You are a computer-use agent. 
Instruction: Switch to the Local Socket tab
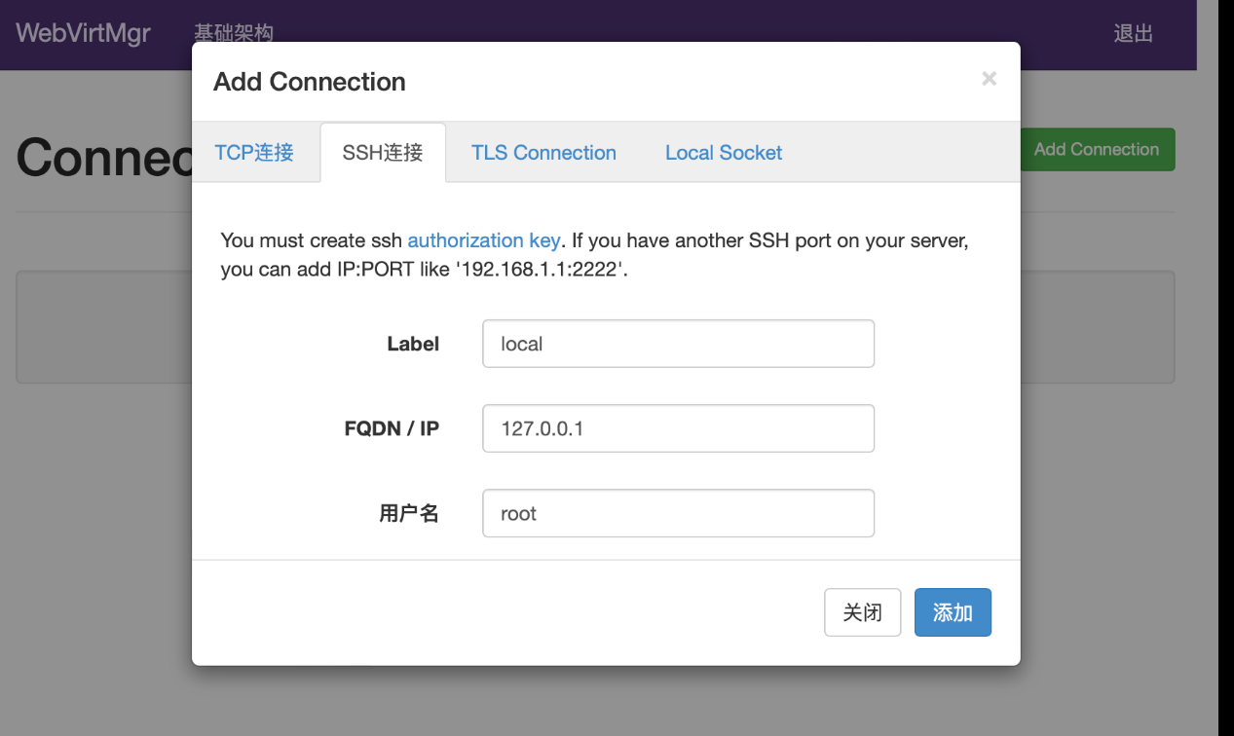[724, 153]
